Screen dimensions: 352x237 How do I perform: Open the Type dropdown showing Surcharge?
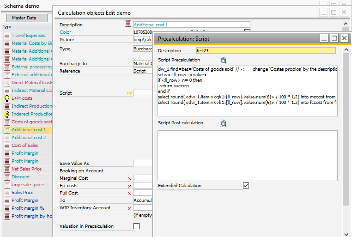[x=143, y=49]
